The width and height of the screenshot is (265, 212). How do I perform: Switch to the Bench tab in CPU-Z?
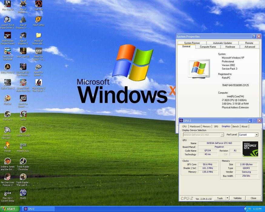point(236,127)
